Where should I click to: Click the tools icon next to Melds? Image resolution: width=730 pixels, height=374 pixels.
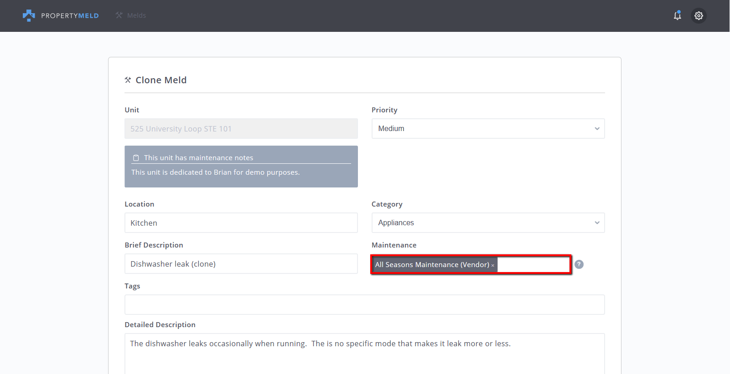119,15
